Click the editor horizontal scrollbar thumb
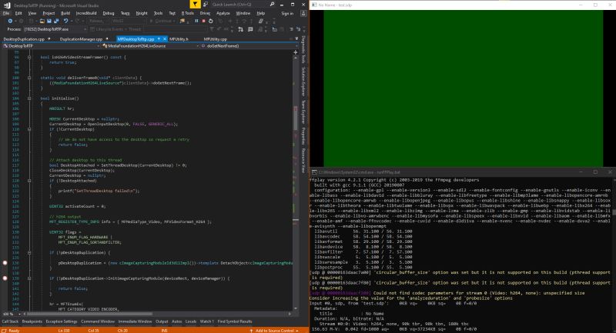This screenshot has width=616, height=333. [89, 314]
